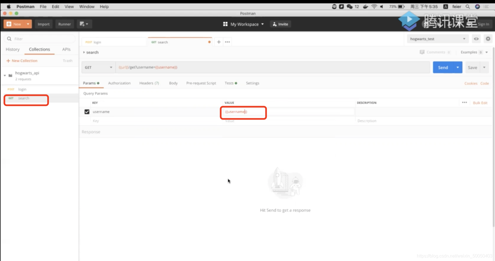495x261 pixels.
Task: Select the Settings tab
Action: point(253,83)
